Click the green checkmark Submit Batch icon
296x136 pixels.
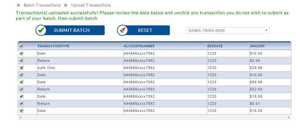[x=41, y=30]
